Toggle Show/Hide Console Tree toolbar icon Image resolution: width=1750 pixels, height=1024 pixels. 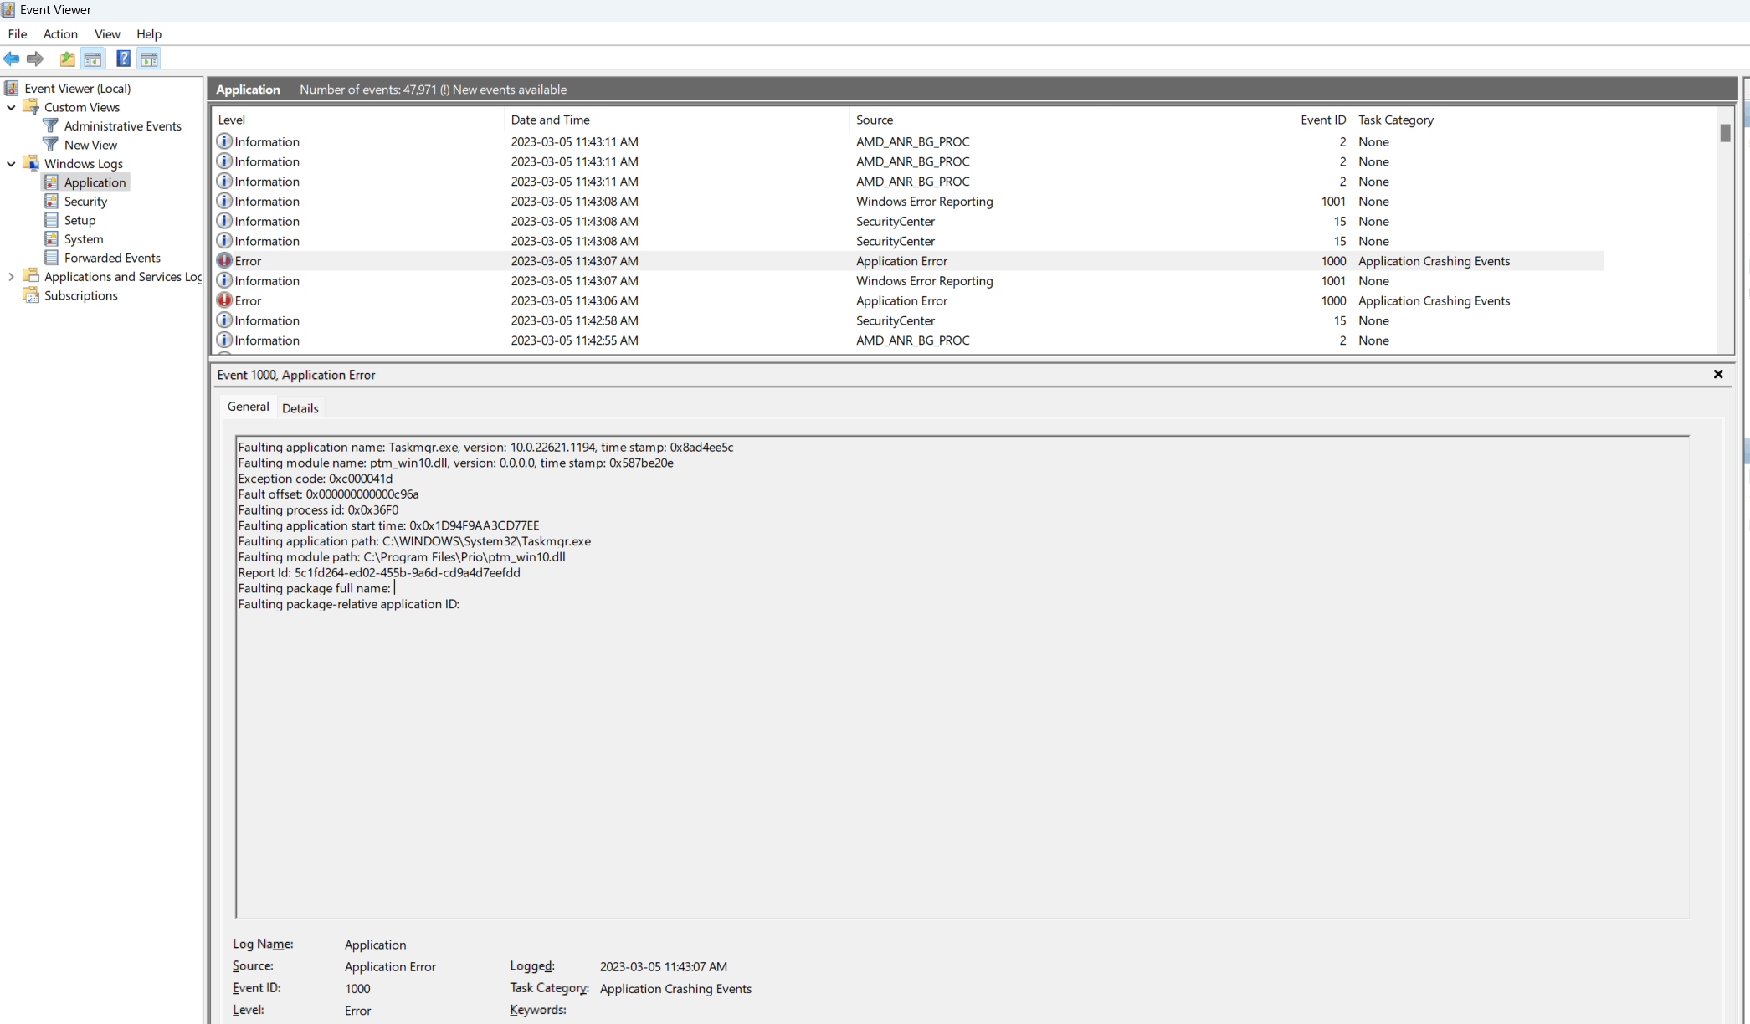pyautogui.click(x=93, y=59)
